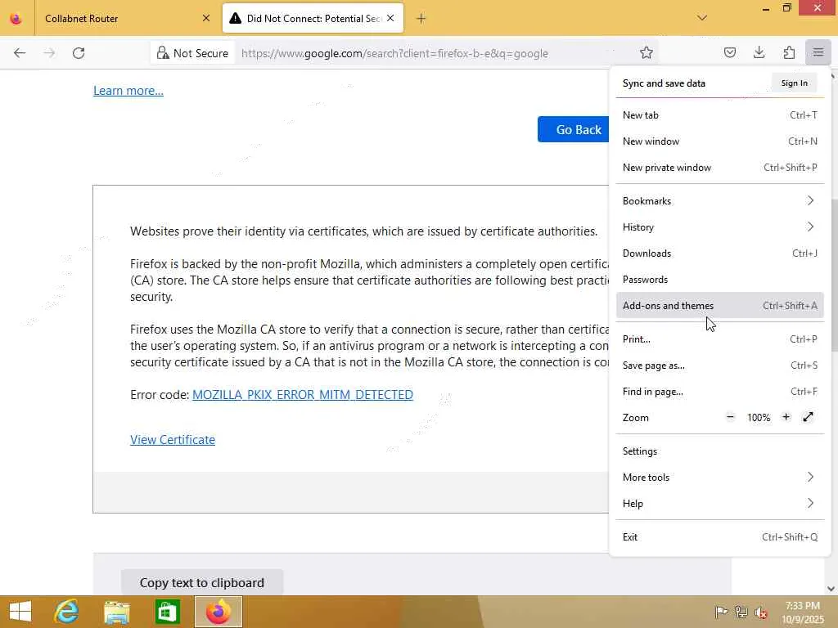Open the View Certificate link
The width and height of the screenshot is (838, 628).
click(173, 439)
